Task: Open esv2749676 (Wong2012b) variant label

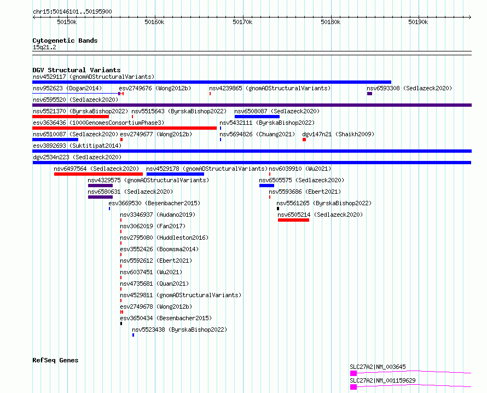Action: coord(155,88)
